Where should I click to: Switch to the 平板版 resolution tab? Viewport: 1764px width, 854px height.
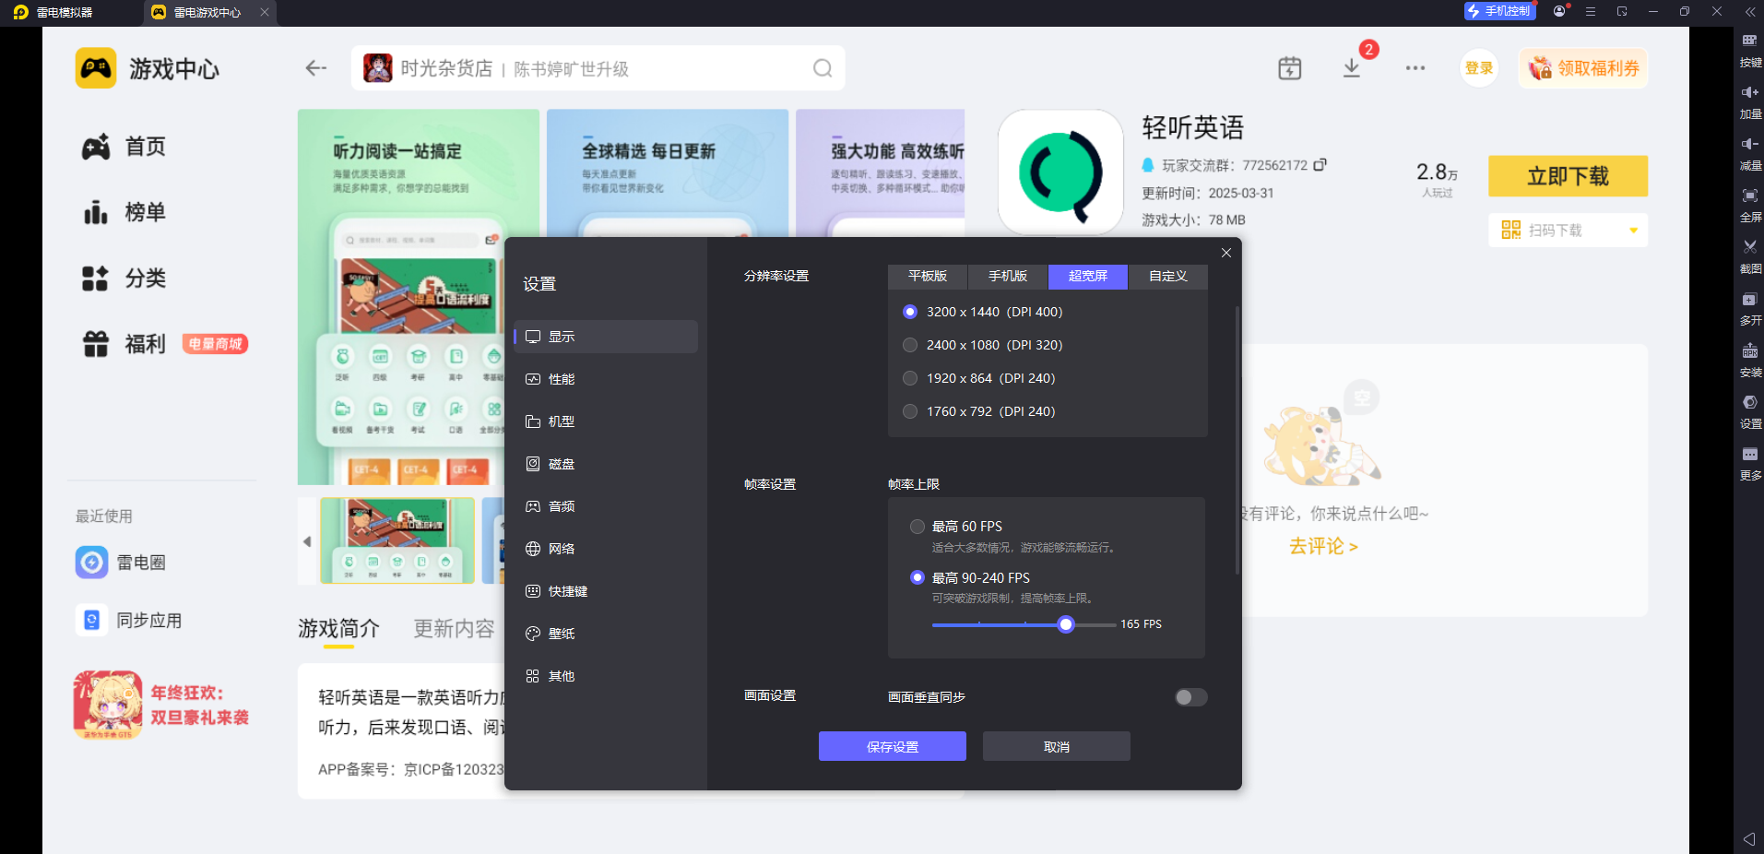pos(928,277)
